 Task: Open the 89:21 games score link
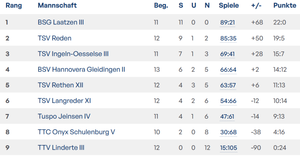(x=228, y=23)
